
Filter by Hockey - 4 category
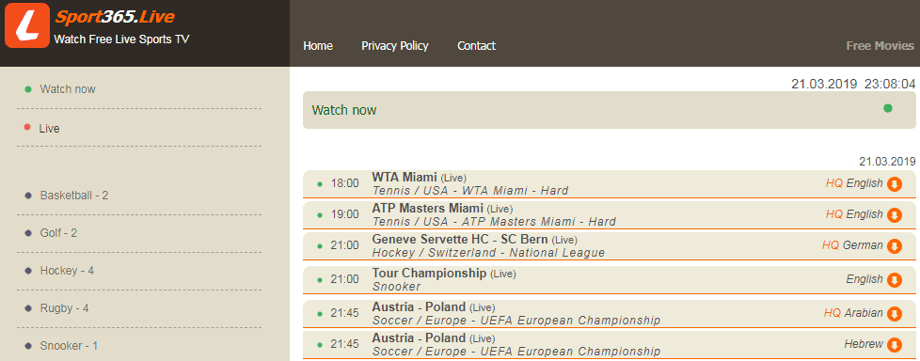coord(67,271)
